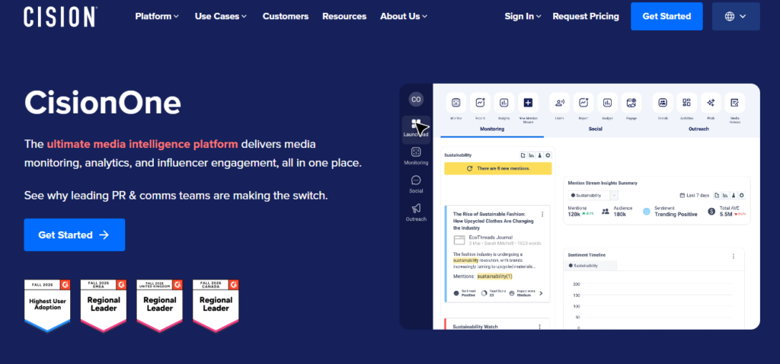Open settings gear in Insights Summary header
The width and height of the screenshot is (780, 364).
(741, 196)
